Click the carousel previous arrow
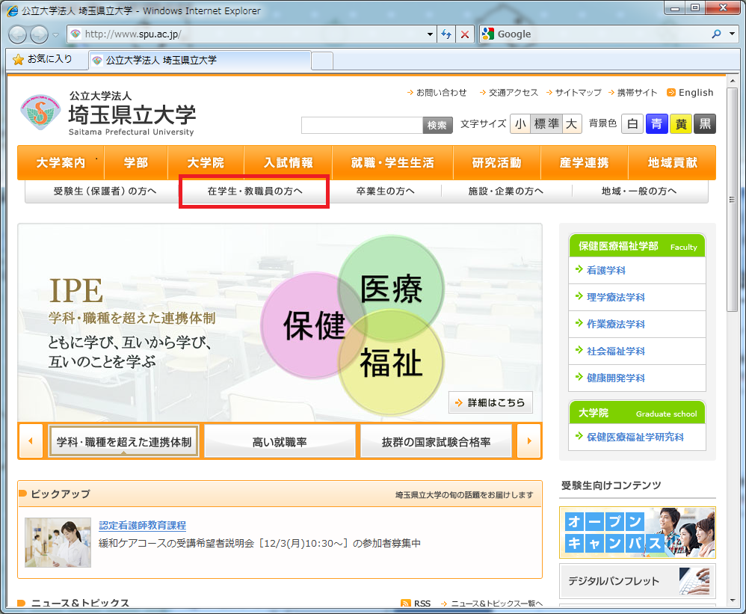The image size is (746, 614). click(x=31, y=440)
